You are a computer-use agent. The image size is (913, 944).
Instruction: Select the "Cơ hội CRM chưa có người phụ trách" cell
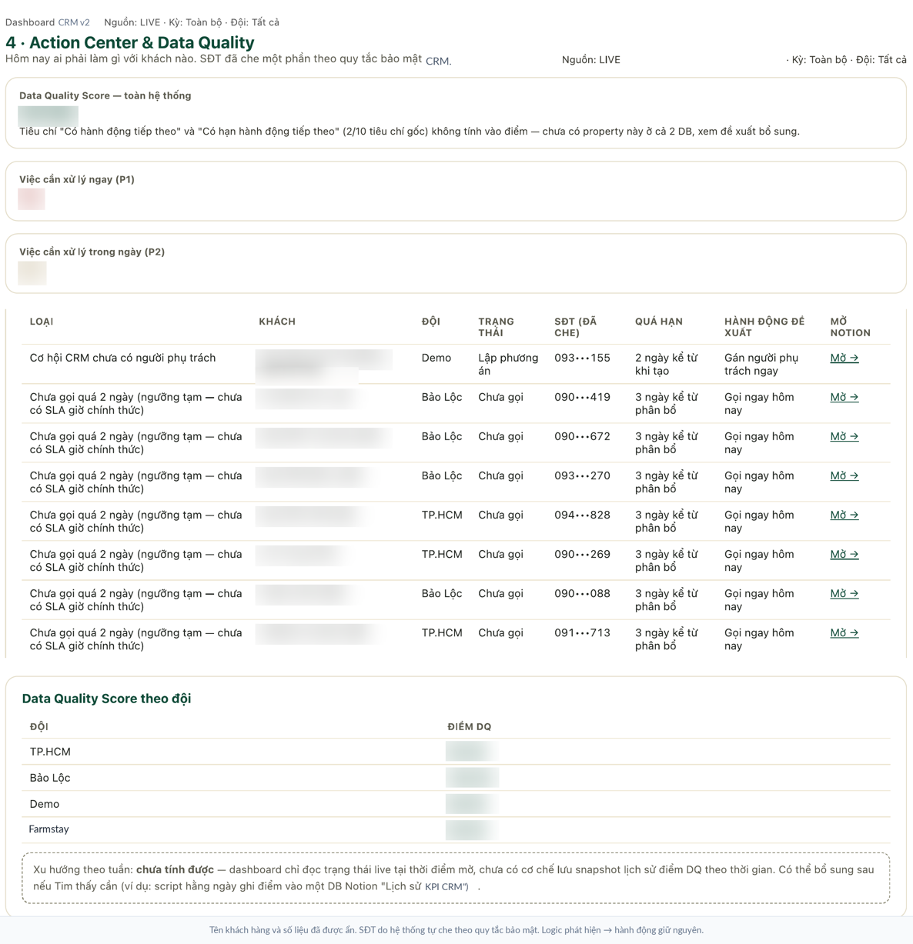tap(123, 358)
